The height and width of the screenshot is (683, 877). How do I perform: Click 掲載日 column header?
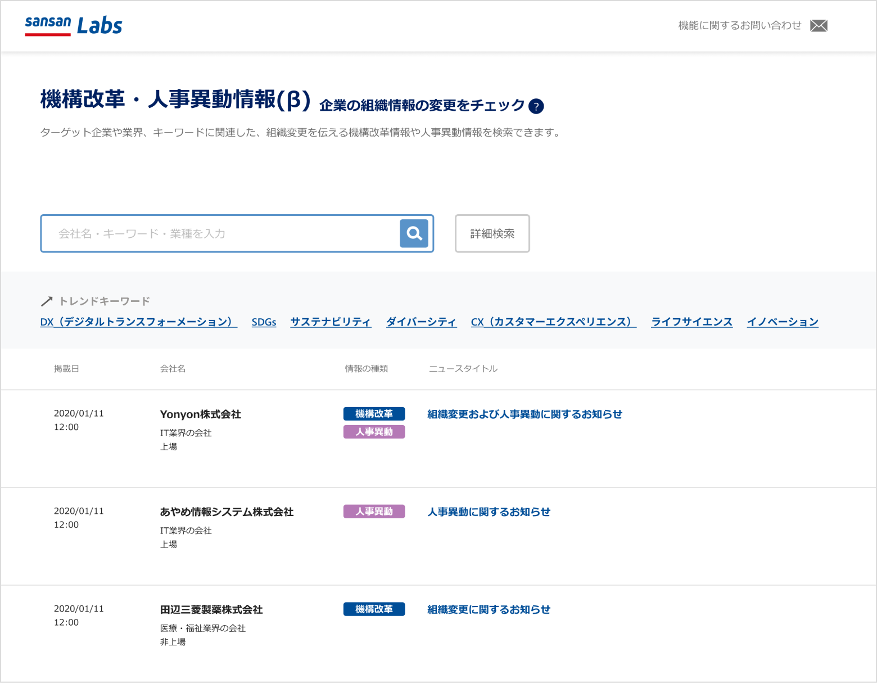point(66,369)
